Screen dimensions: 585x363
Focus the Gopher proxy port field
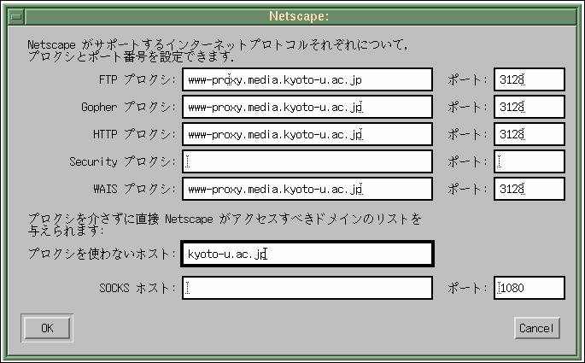pyautogui.click(x=529, y=107)
